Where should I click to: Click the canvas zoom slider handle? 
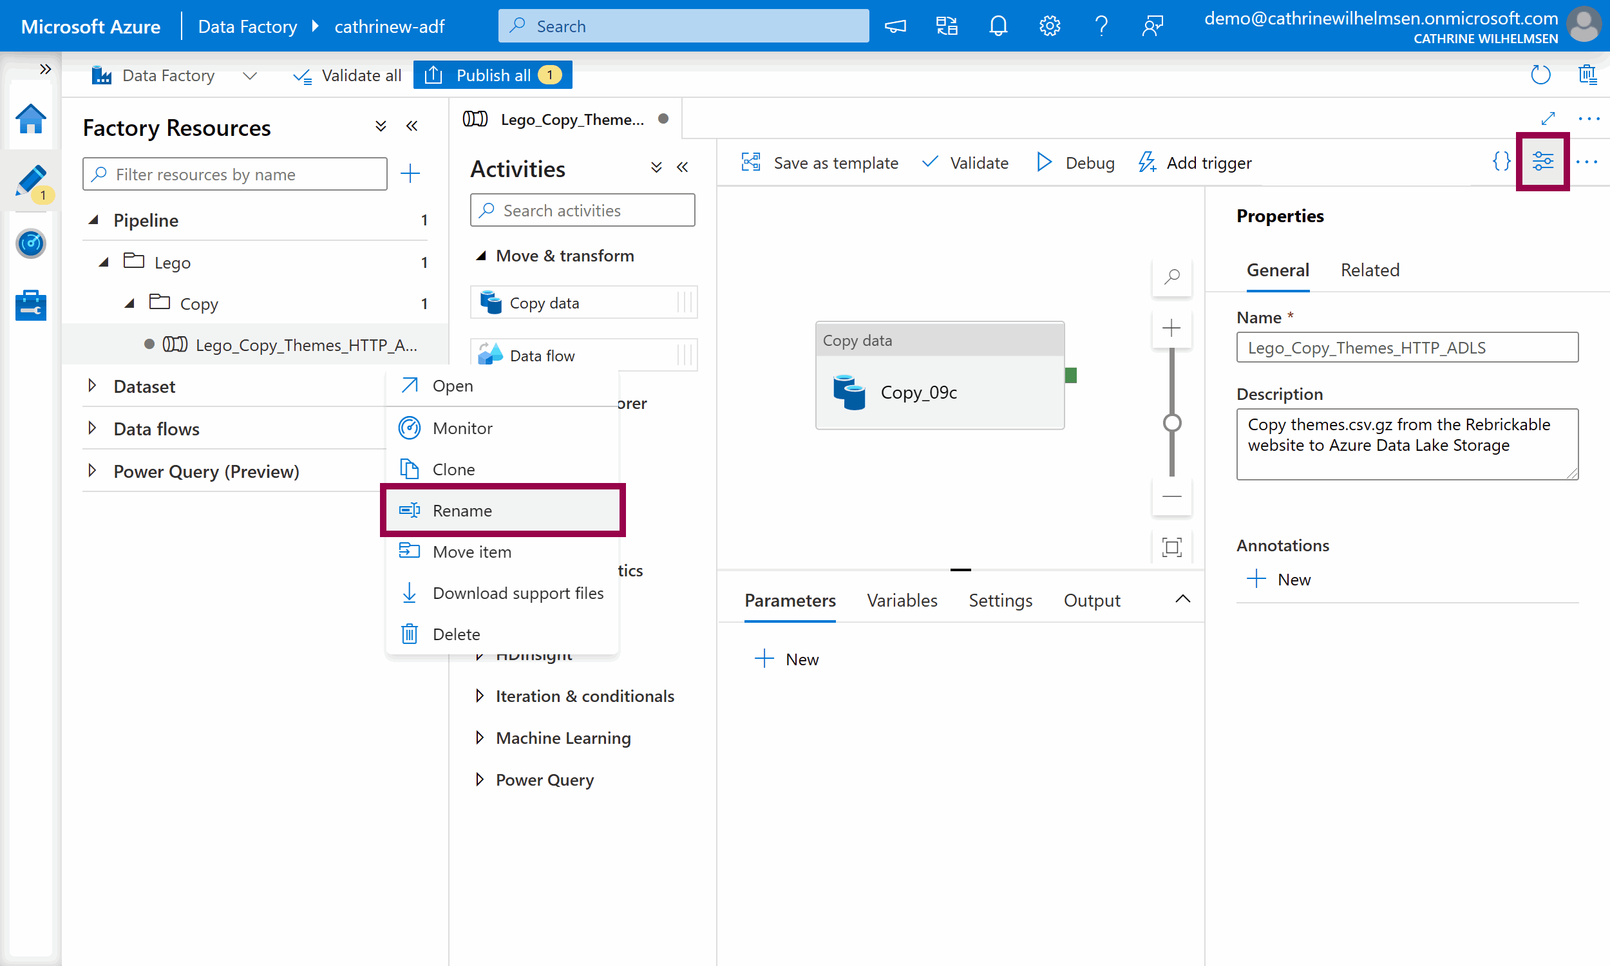tap(1171, 423)
